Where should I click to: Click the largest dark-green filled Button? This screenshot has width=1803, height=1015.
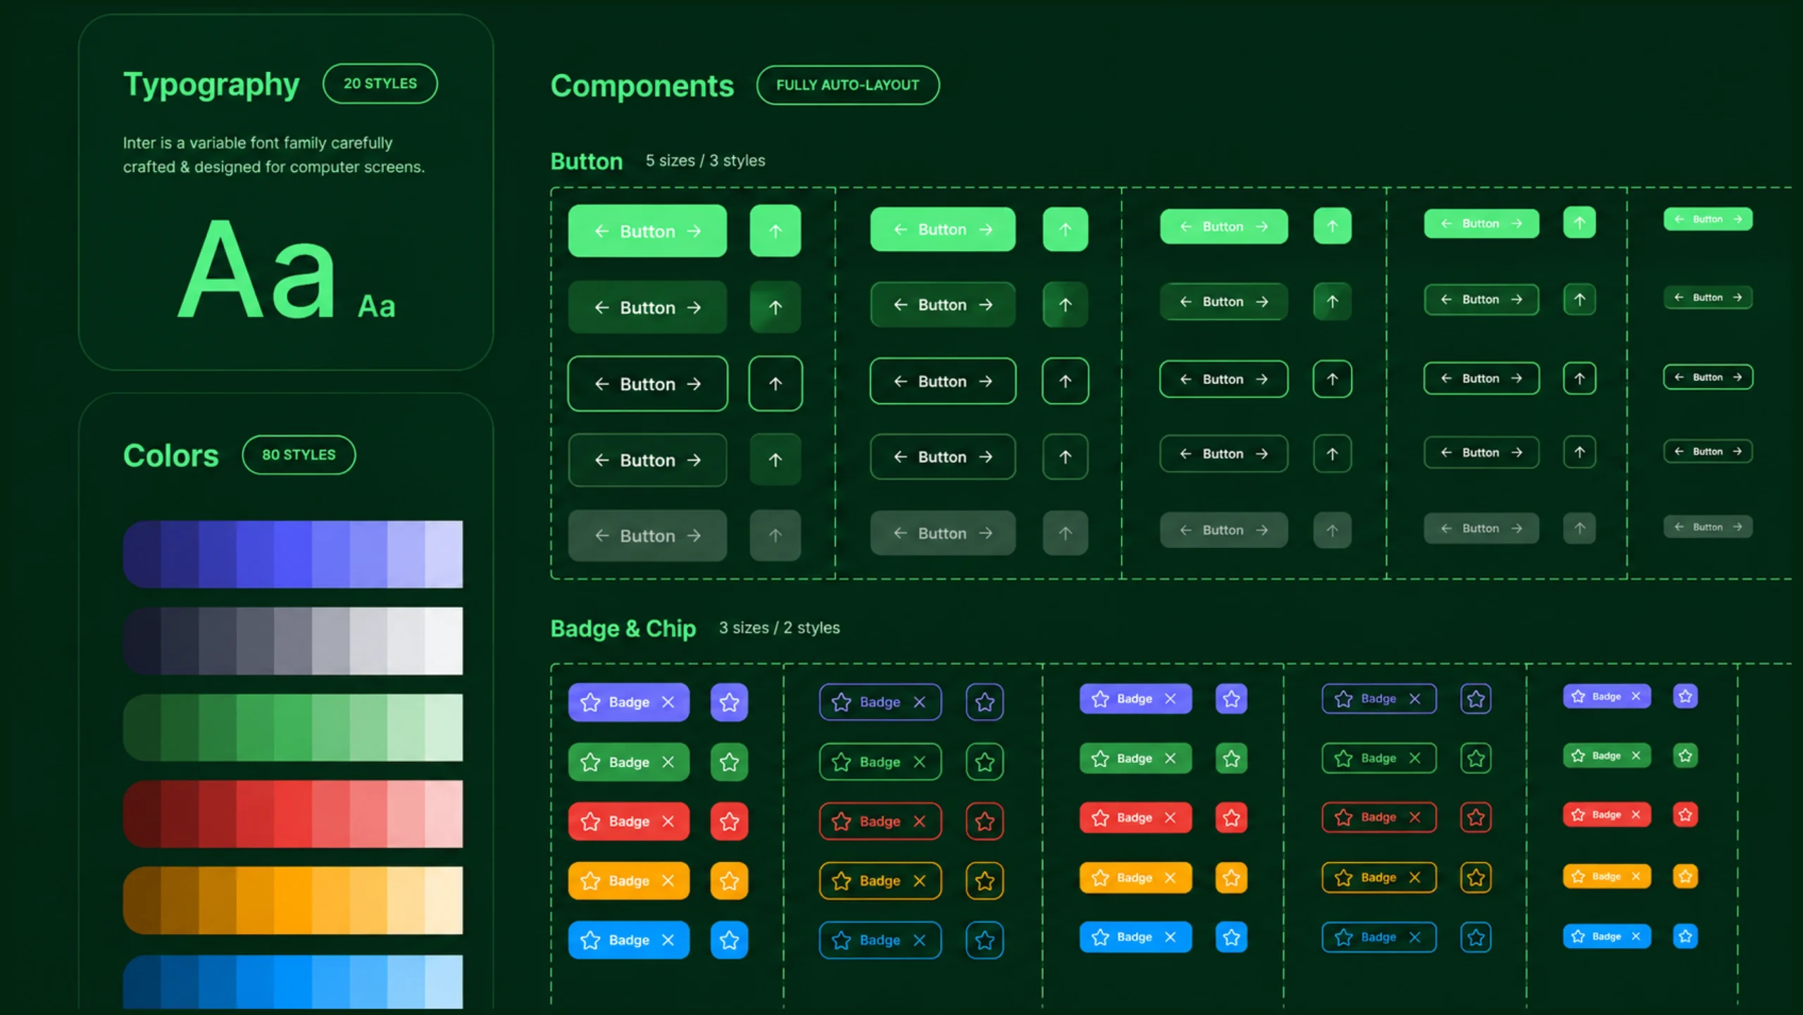click(647, 307)
